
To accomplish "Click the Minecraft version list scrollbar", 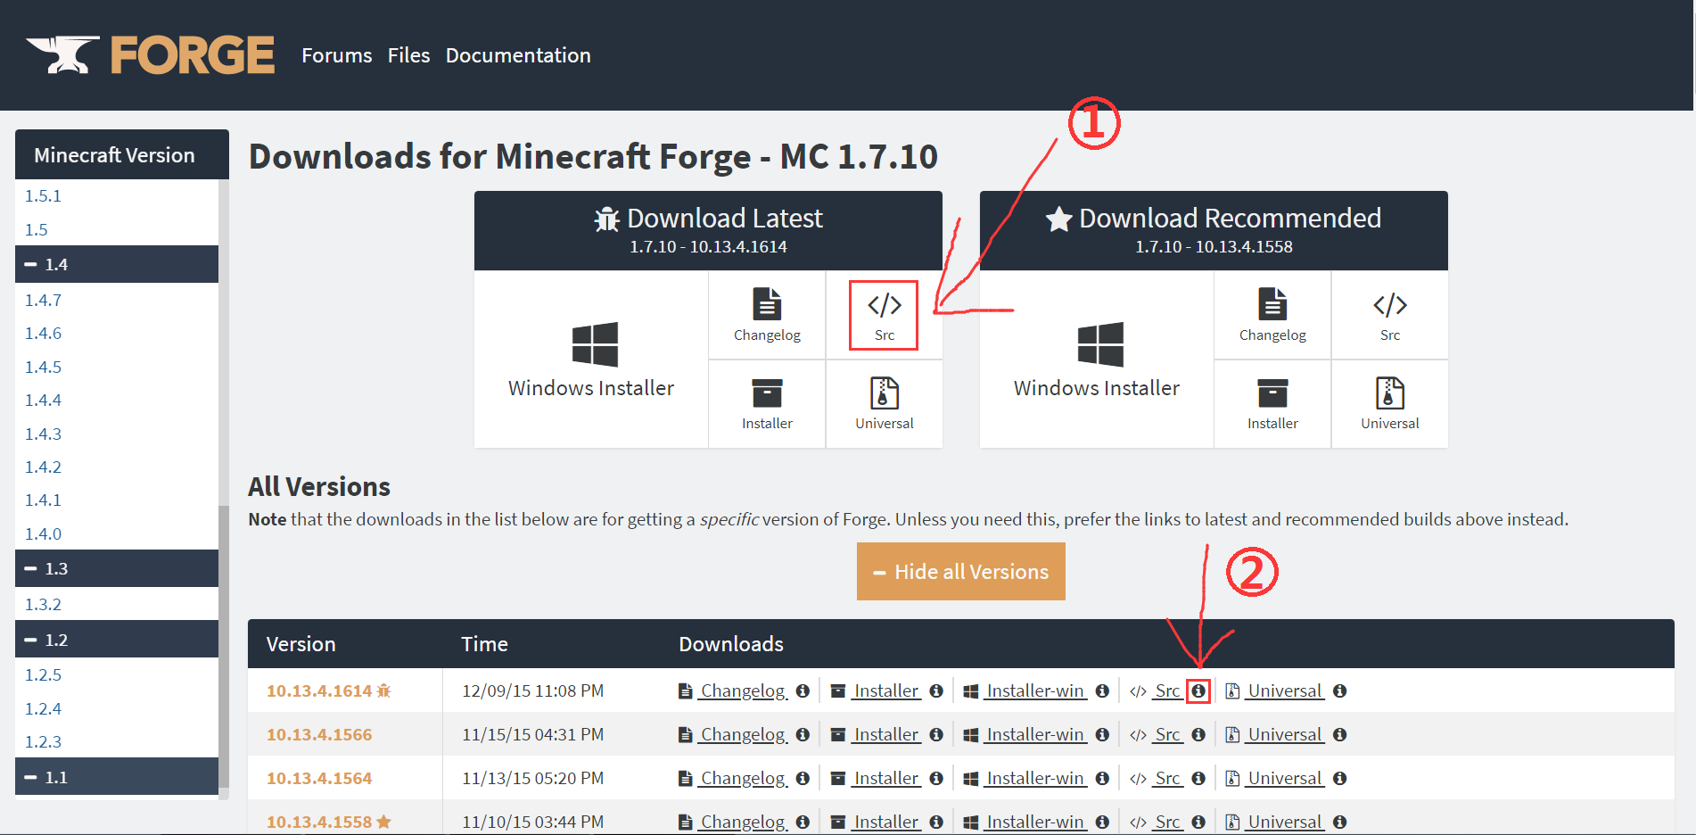I will (x=224, y=647).
